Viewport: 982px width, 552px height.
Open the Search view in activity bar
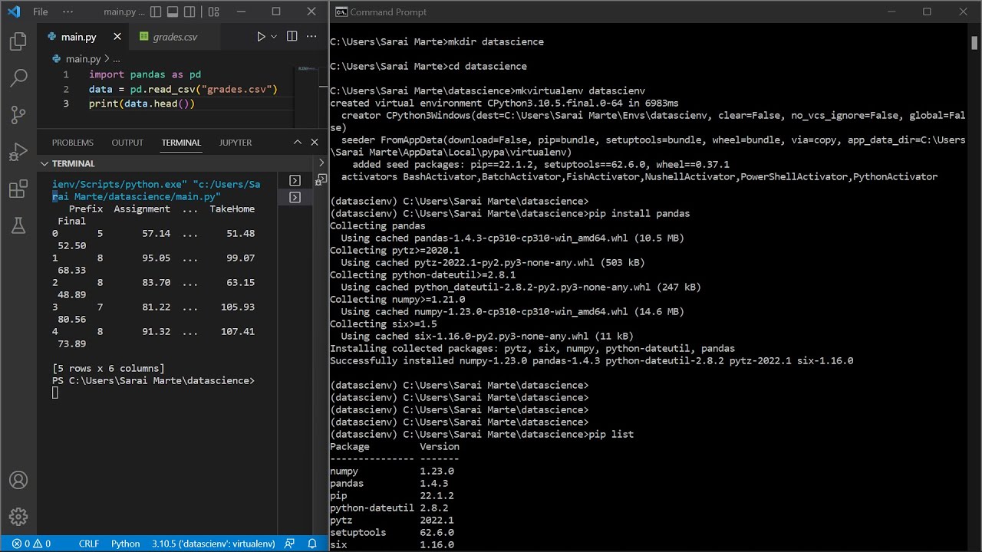click(18, 77)
